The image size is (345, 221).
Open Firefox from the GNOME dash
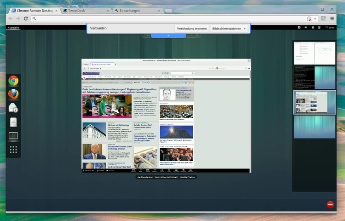(x=13, y=94)
